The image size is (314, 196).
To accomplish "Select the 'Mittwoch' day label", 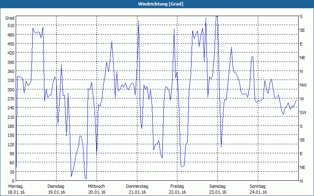I will (96, 187).
